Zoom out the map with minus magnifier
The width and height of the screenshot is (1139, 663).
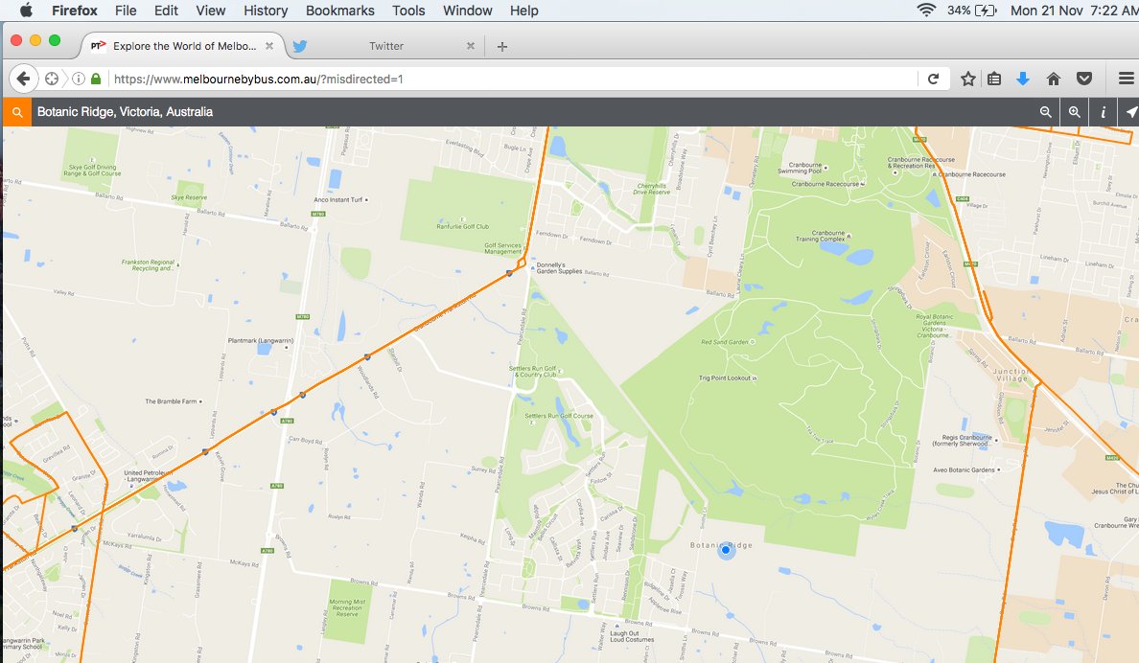point(1045,112)
